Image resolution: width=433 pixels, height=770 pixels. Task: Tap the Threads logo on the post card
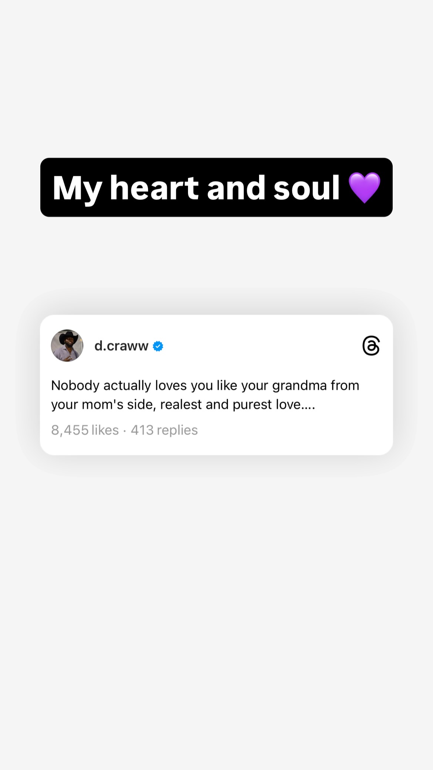pos(371,345)
